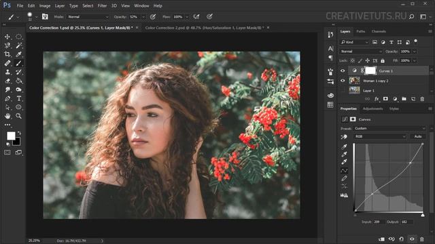Select the Ellipse shape tool
The image size is (435, 244).
[x=18, y=107]
